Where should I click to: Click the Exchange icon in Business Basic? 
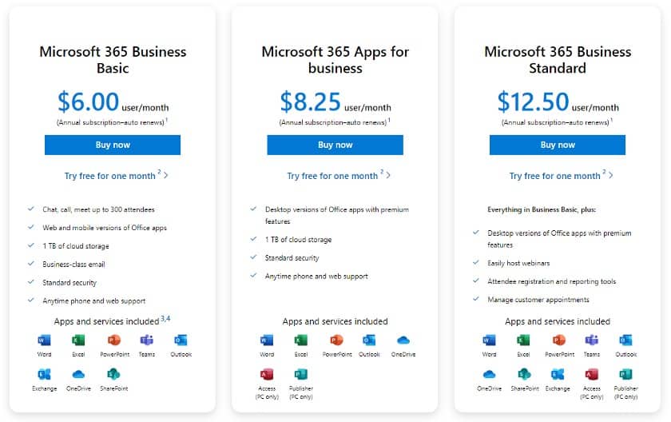(44, 375)
